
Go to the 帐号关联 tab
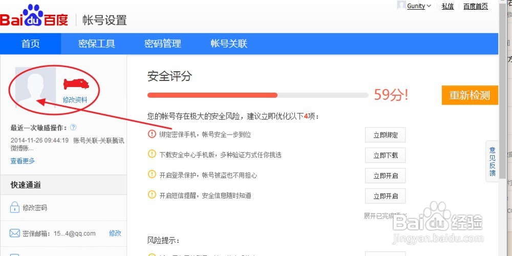pyautogui.click(x=229, y=44)
